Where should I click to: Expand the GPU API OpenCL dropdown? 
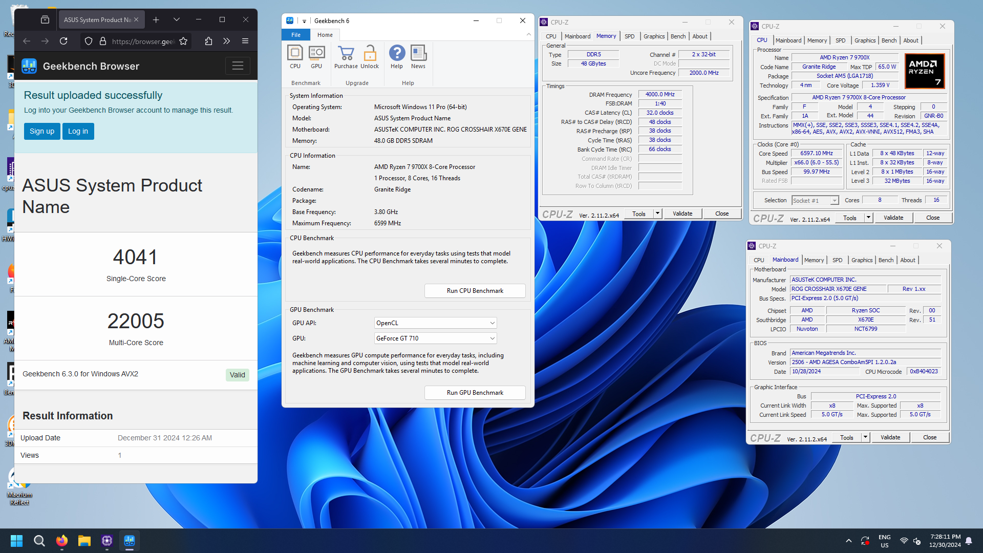[436, 323]
